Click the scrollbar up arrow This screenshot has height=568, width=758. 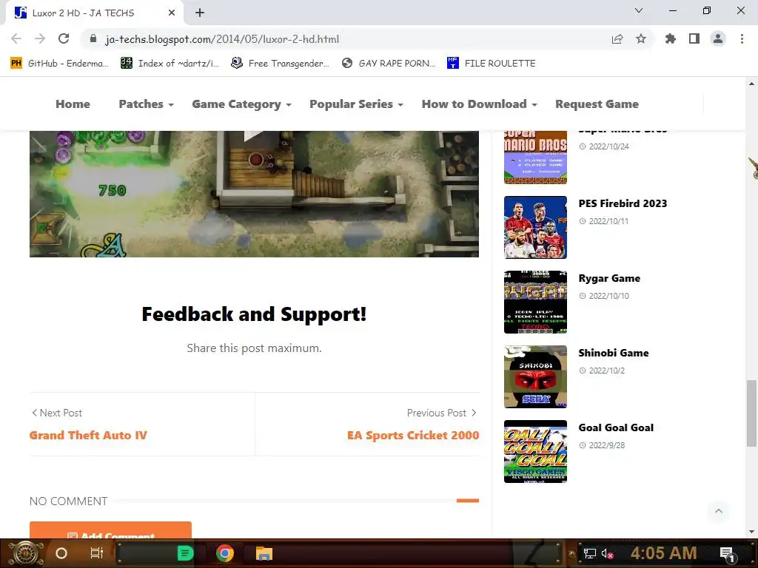(751, 84)
